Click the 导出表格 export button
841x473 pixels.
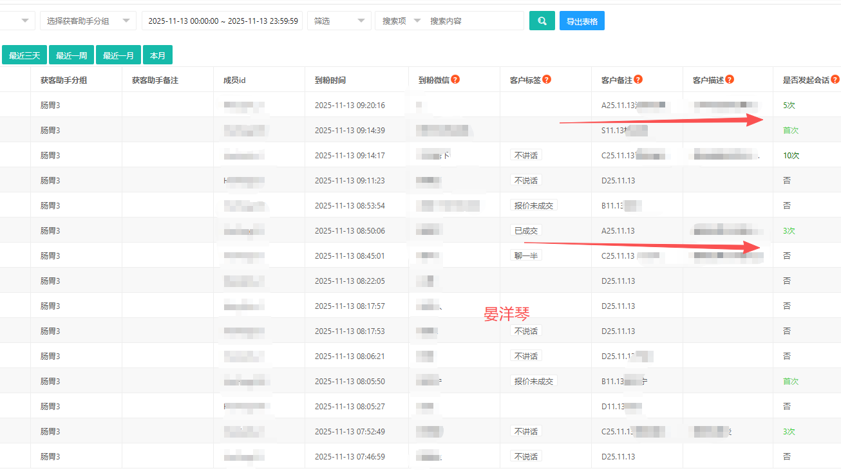coord(581,21)
